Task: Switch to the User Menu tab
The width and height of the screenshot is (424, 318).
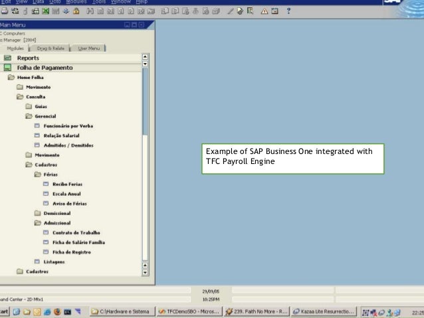Action: click(x=88, y=48)
